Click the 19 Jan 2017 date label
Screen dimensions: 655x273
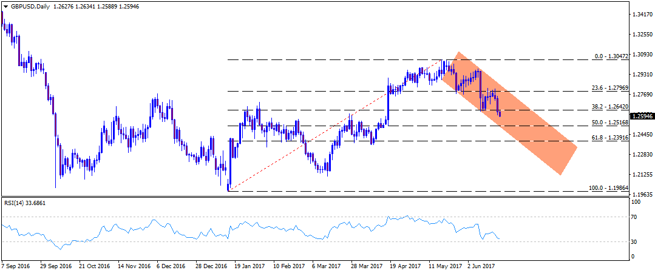(249, 266)
